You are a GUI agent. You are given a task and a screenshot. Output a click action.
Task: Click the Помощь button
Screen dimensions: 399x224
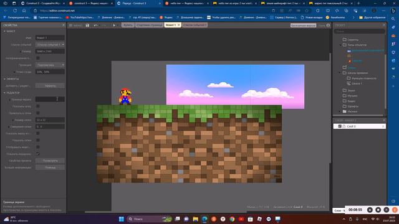[x=50, y=167]
